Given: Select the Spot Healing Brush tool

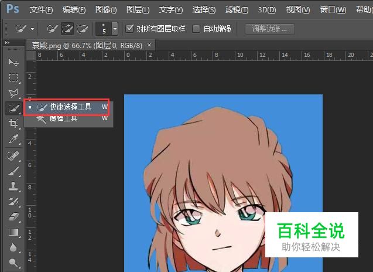Looking at the screenshot, I should click(x=13, y=156).
